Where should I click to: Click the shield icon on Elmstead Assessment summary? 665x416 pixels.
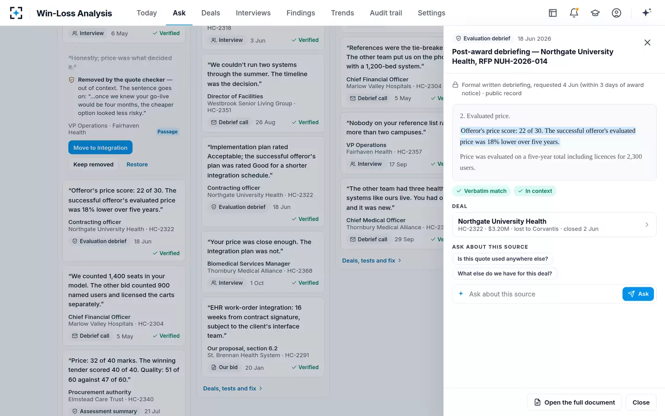click(x=75, y=411)
